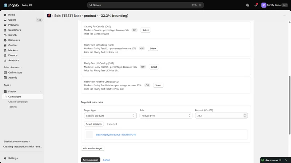Open Content section
This screenshot has width=291, height=163.
13,45
